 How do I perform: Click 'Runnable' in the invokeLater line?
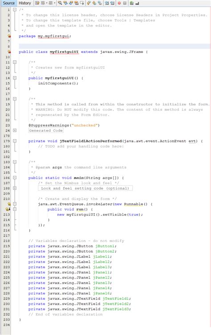coord(134,204)
